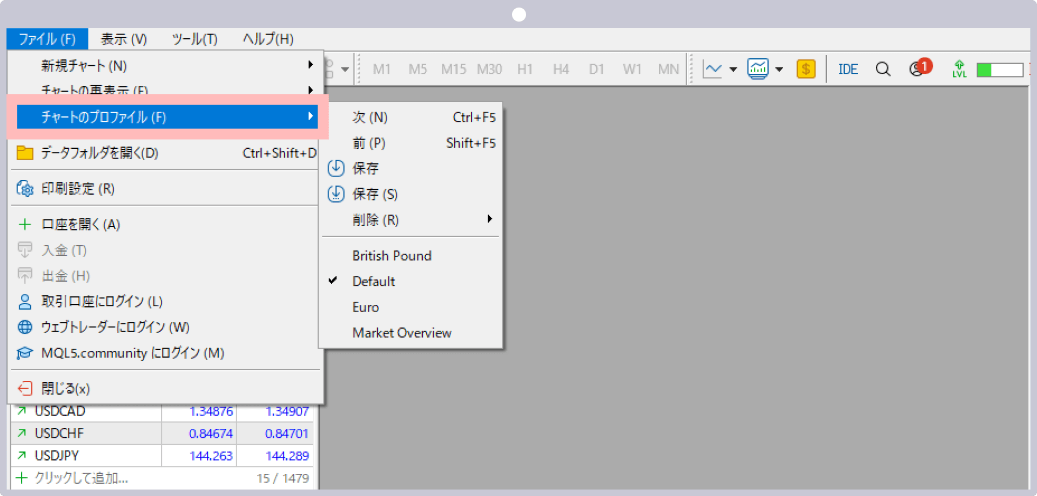Select the M30 timeframe
This screenshot has width=1037, height=496.
489,69
